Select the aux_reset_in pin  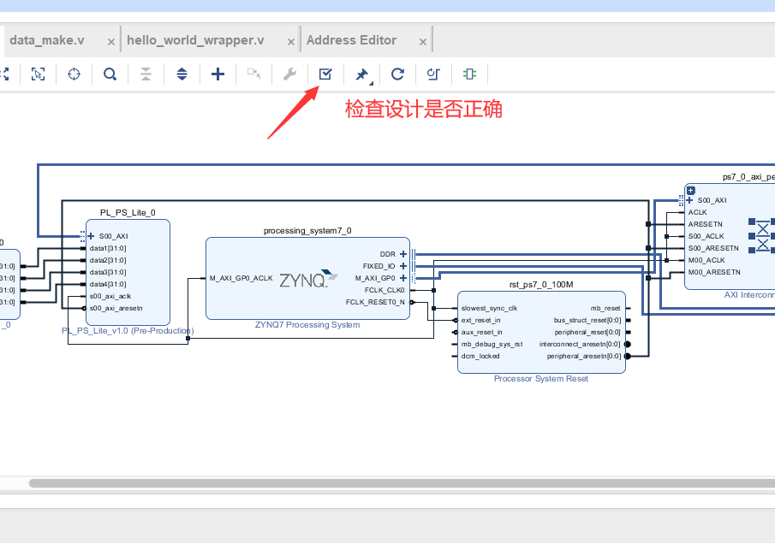point(482,332)
